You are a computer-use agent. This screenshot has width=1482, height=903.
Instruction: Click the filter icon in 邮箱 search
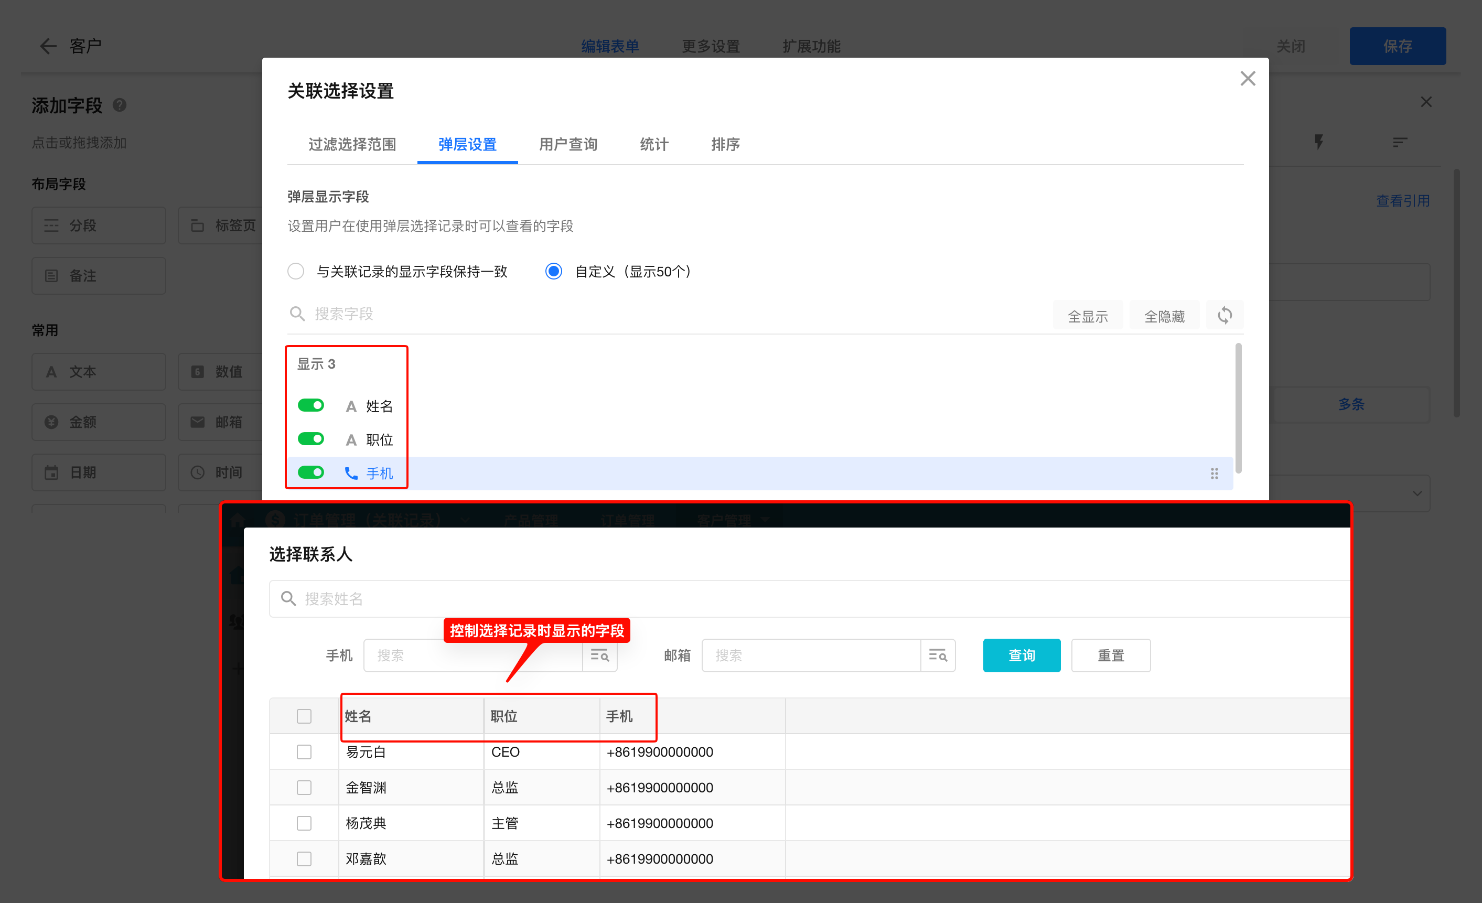point(937,655)
